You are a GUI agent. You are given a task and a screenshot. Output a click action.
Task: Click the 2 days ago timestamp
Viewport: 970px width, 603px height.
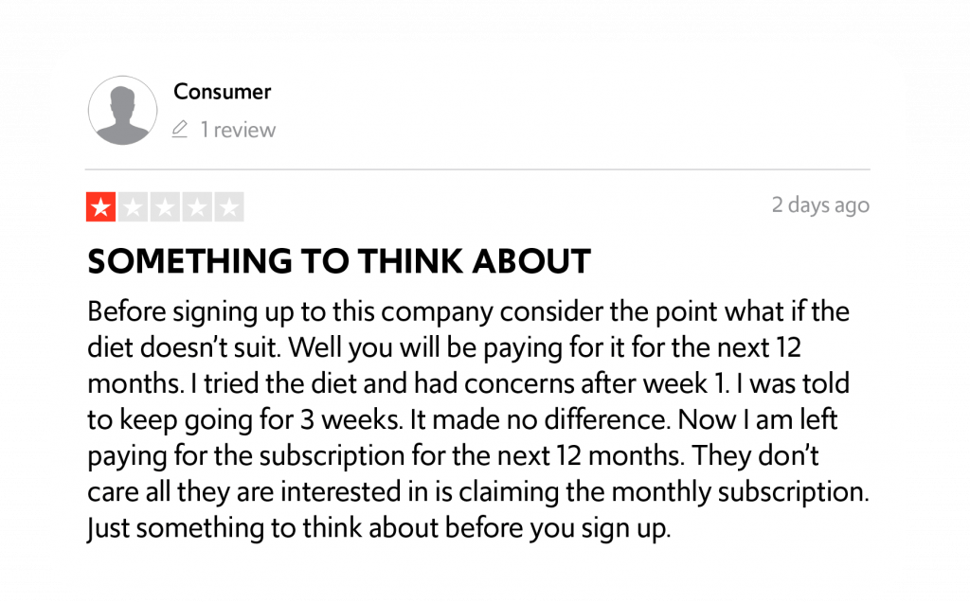[820, 204]
